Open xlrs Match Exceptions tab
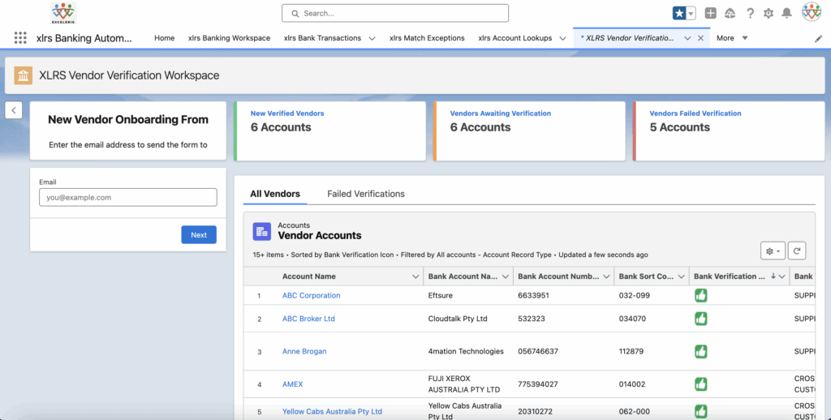This screenshot has height=420, width=831. tap(427, 38)
